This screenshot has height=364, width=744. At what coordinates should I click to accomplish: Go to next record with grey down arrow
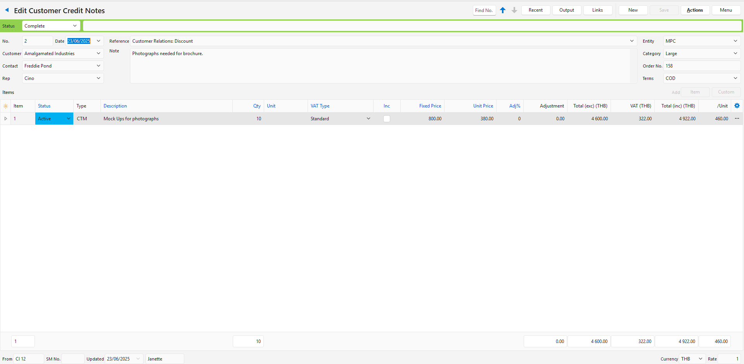click(514, 10)
